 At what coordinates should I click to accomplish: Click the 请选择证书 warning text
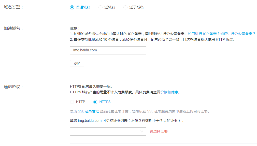tap(159, 131)
